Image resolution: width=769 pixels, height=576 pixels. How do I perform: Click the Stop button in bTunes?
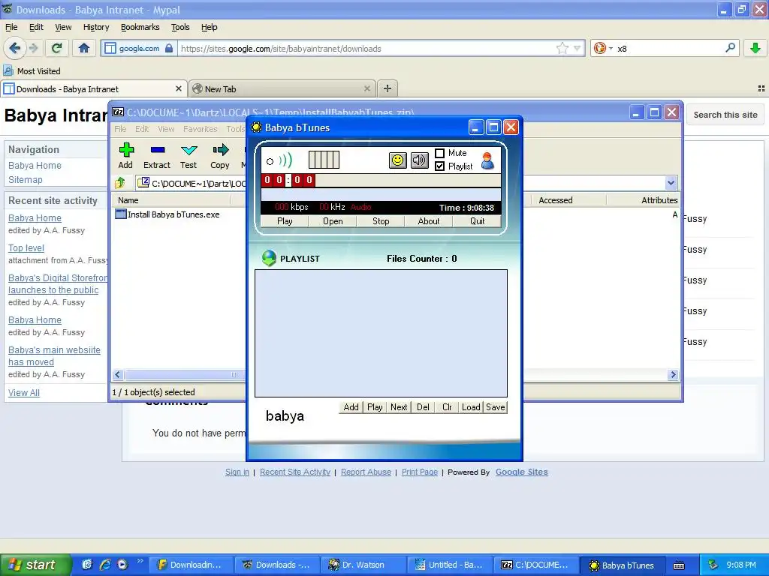pos(381,221)
